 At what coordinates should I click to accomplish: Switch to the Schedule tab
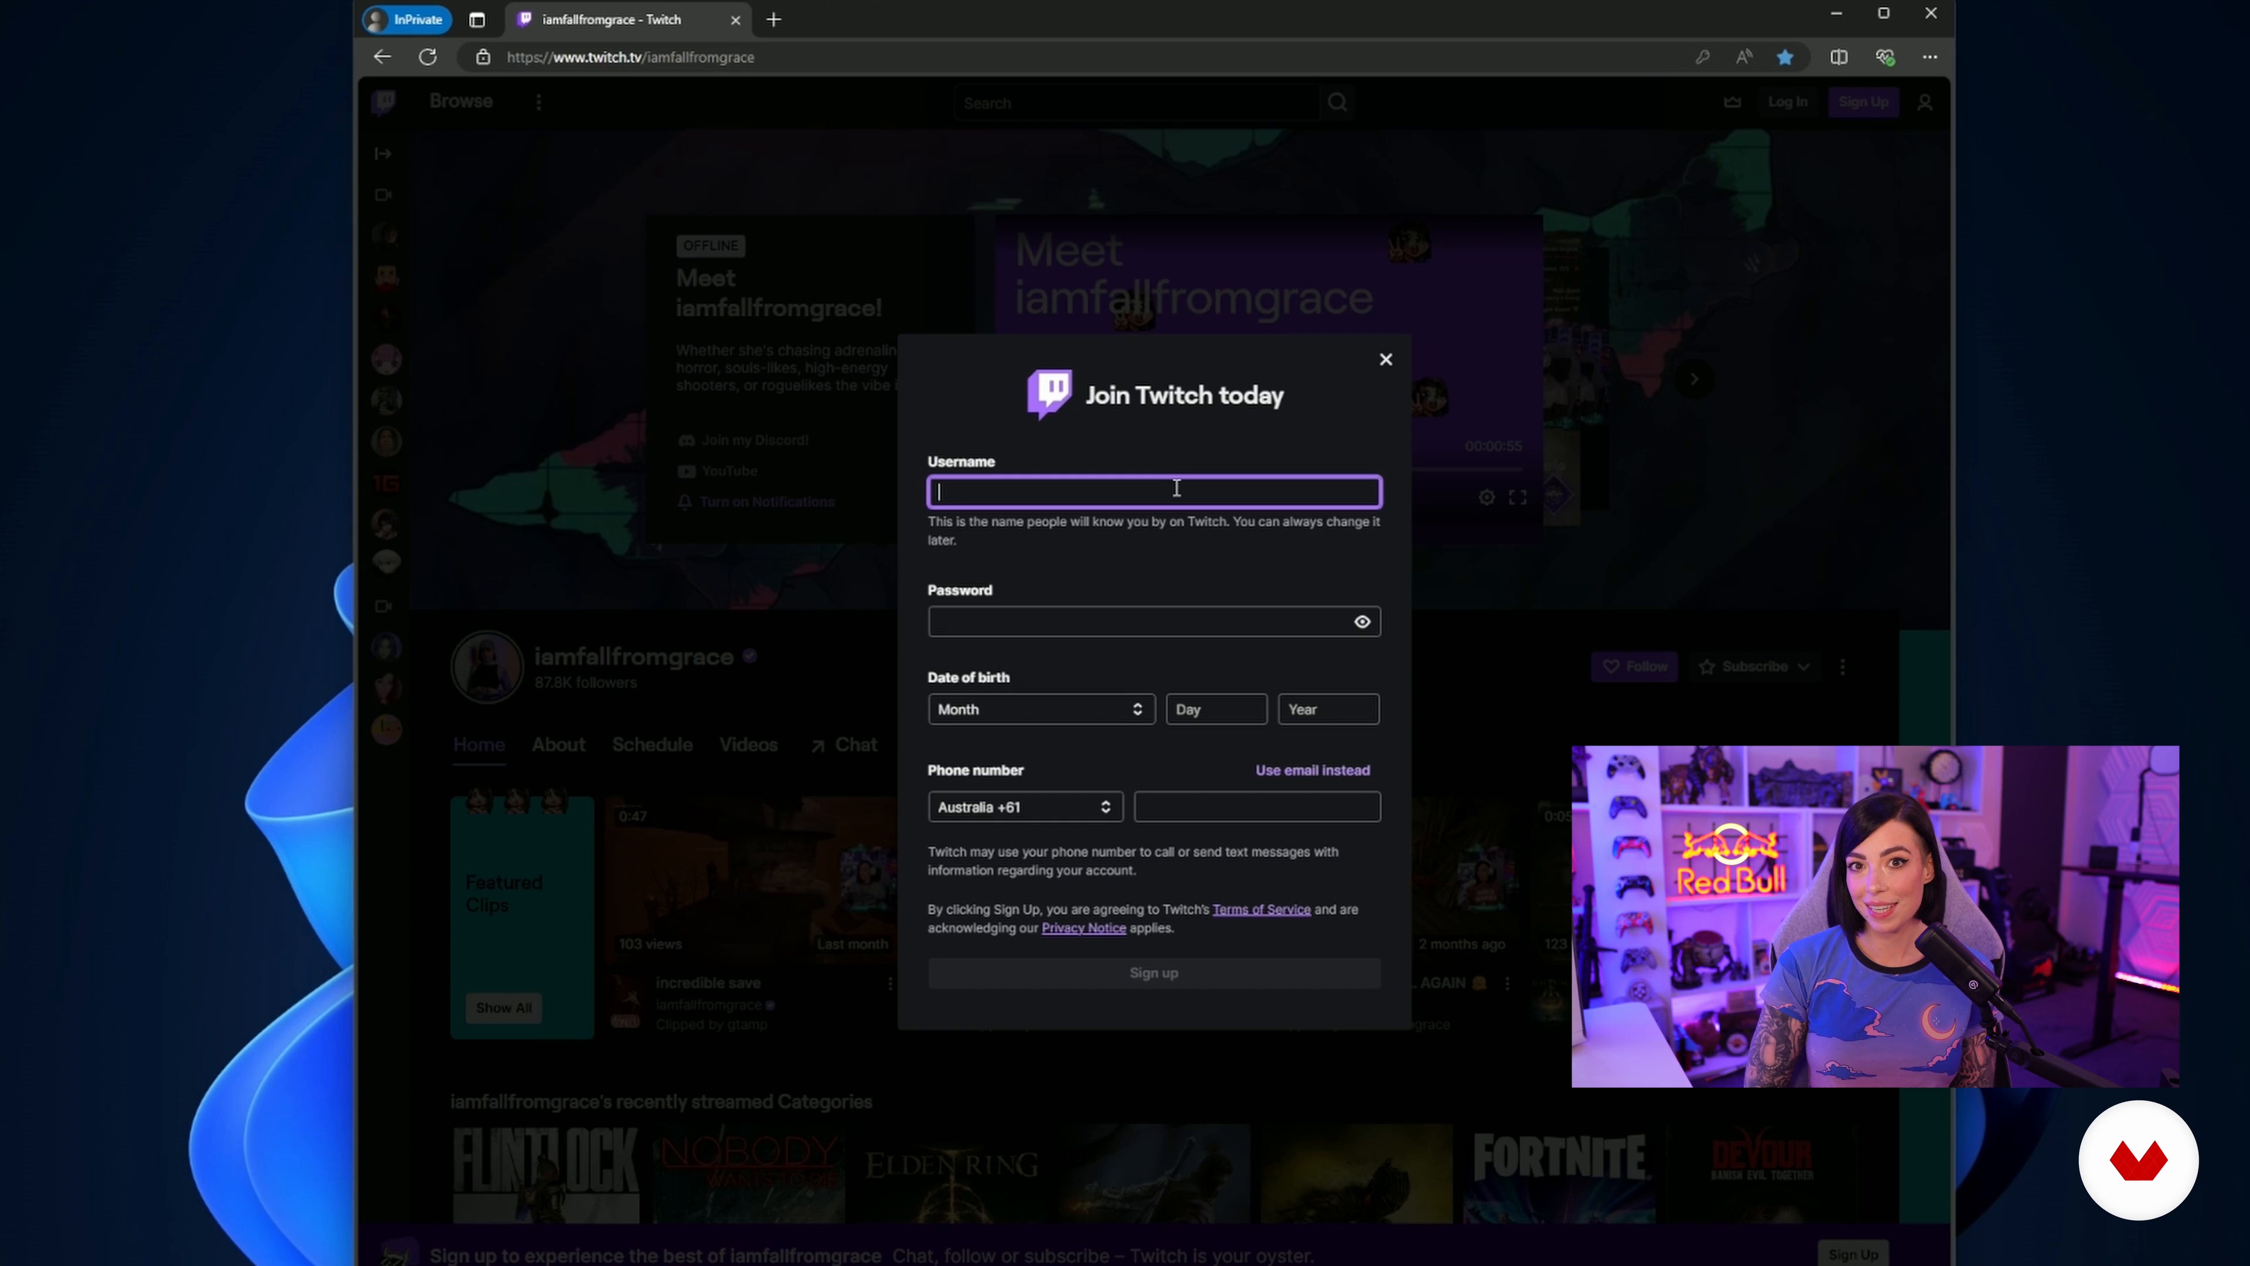click(x=653, y=744)
